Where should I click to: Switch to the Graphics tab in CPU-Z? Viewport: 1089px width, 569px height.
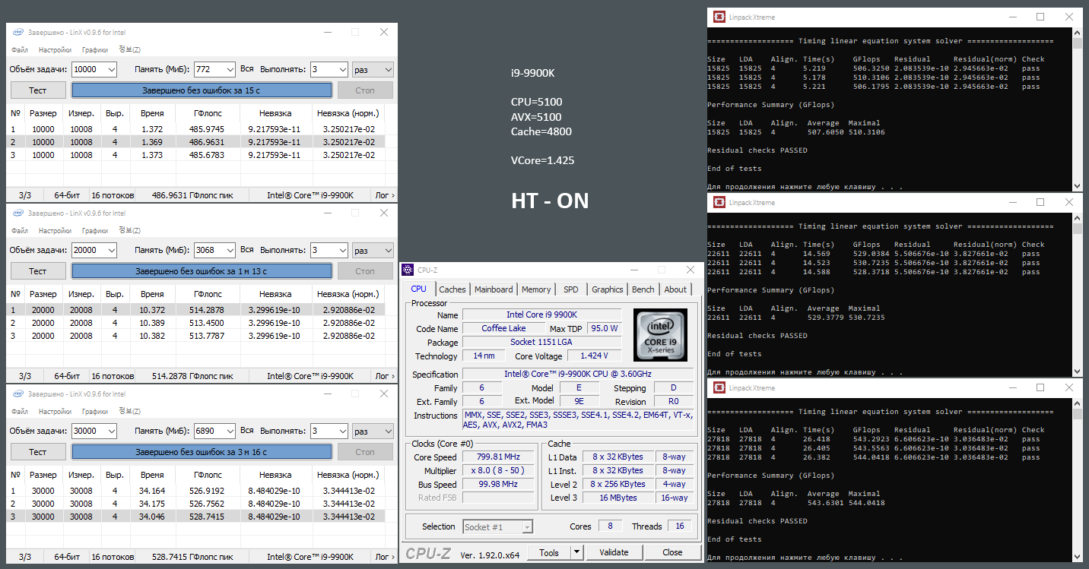click(608, 289)
